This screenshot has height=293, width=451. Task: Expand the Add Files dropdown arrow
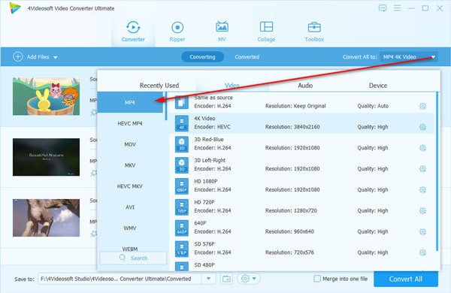pyautogui.click(x=55, y=57)
